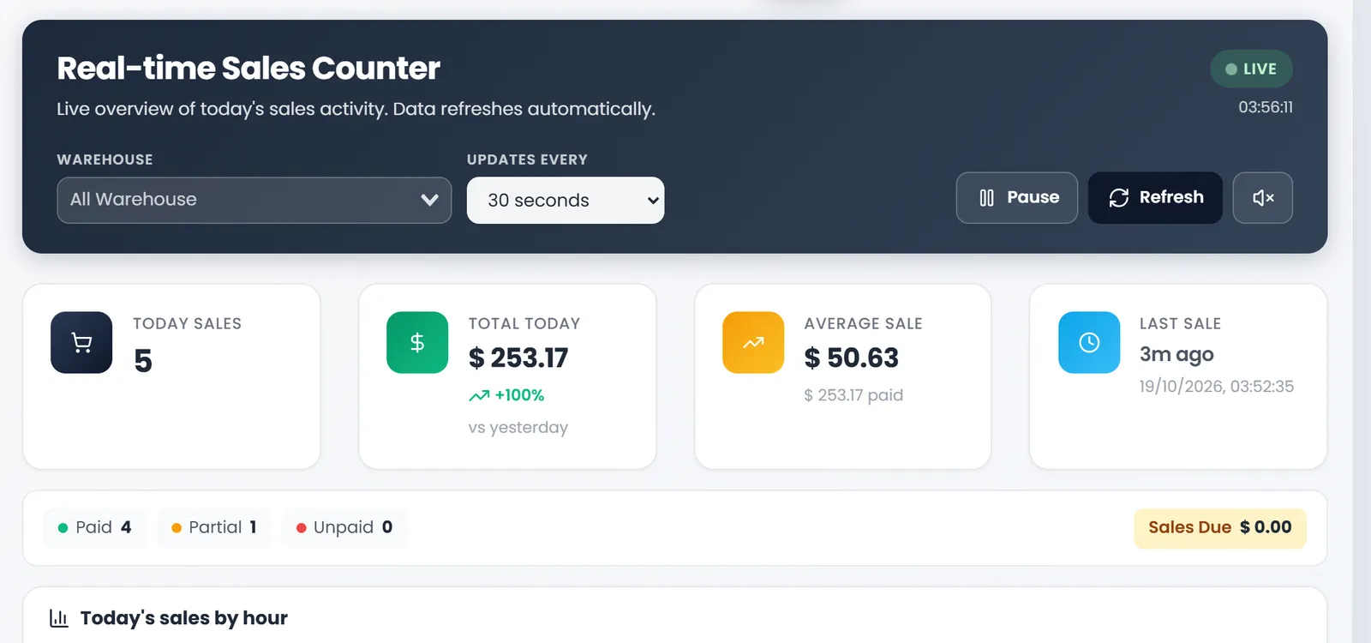Click the green upward trend arrow next to +100%

click(x=479, y=395)
